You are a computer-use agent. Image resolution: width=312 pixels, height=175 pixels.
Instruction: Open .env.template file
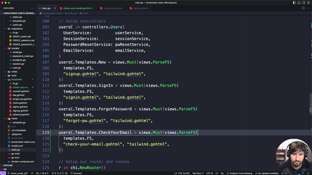19,130
